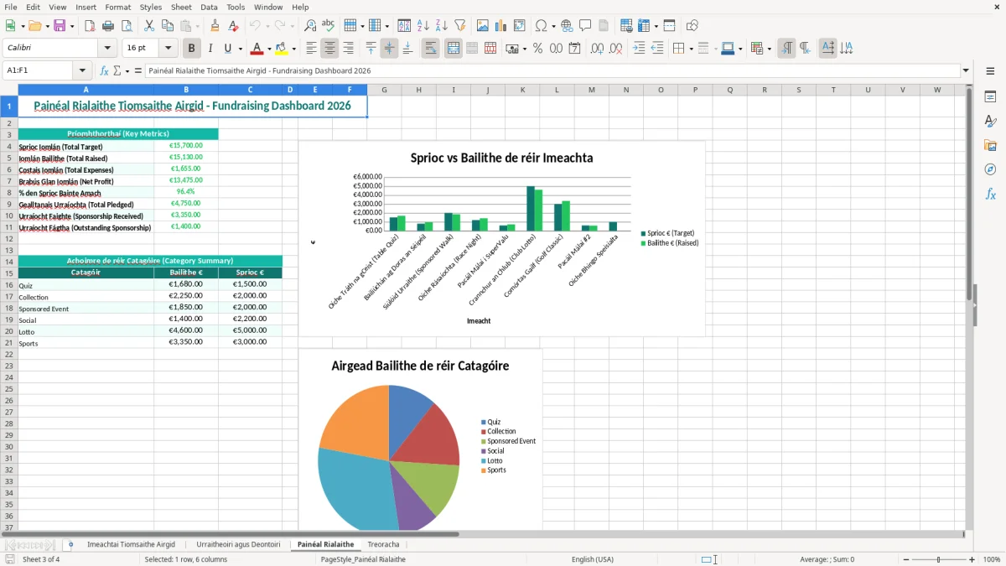Switch to Urraitheoirí agus Deontóirí sheet
Screen dimensions: 1006x566
coord(238,544)
